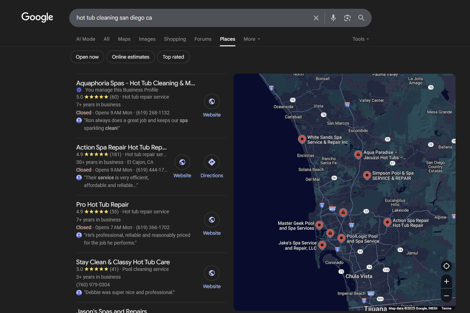The width and height of the screenshot is (470, 313).
Task: Select the Places tab
Action: [x=228, y=39]
